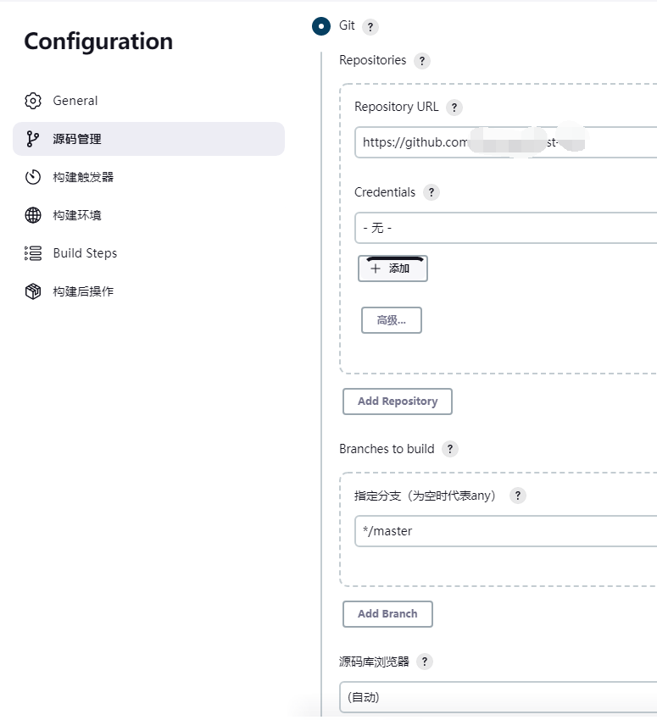Select the Git radio button

coord(321,26)
